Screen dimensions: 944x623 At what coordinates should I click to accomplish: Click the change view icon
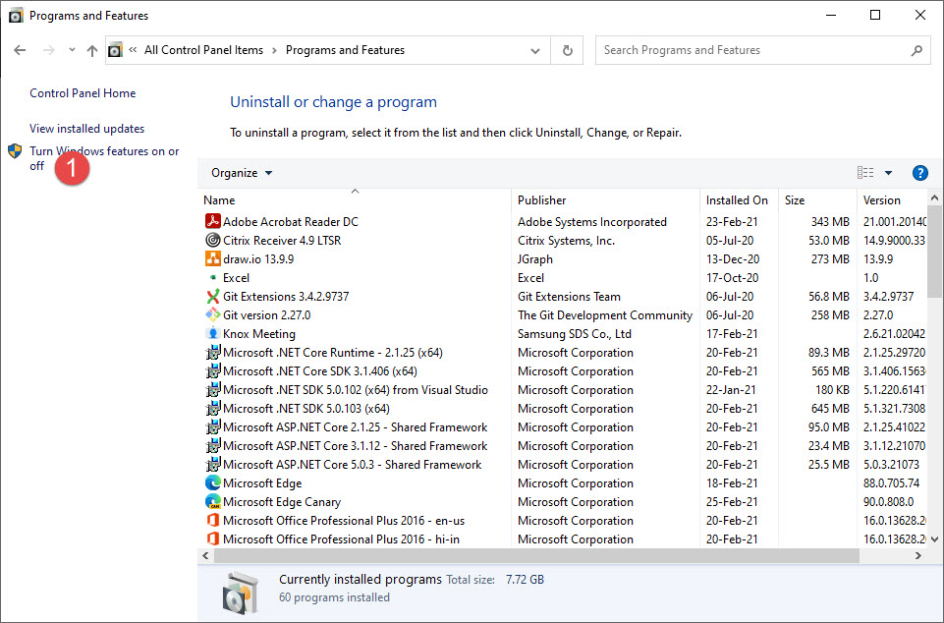(x=865, y=173)
